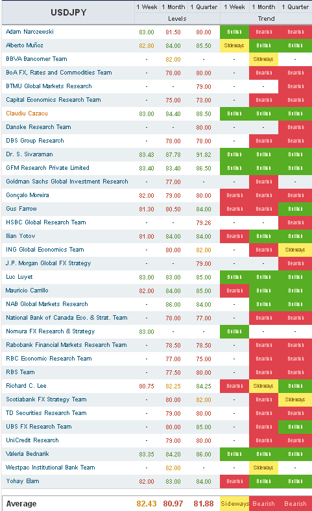Screen dimensions: 312x511
Task: Select Valeria Bednarik's 83.35 weekly level
Action: click(147, 455)
